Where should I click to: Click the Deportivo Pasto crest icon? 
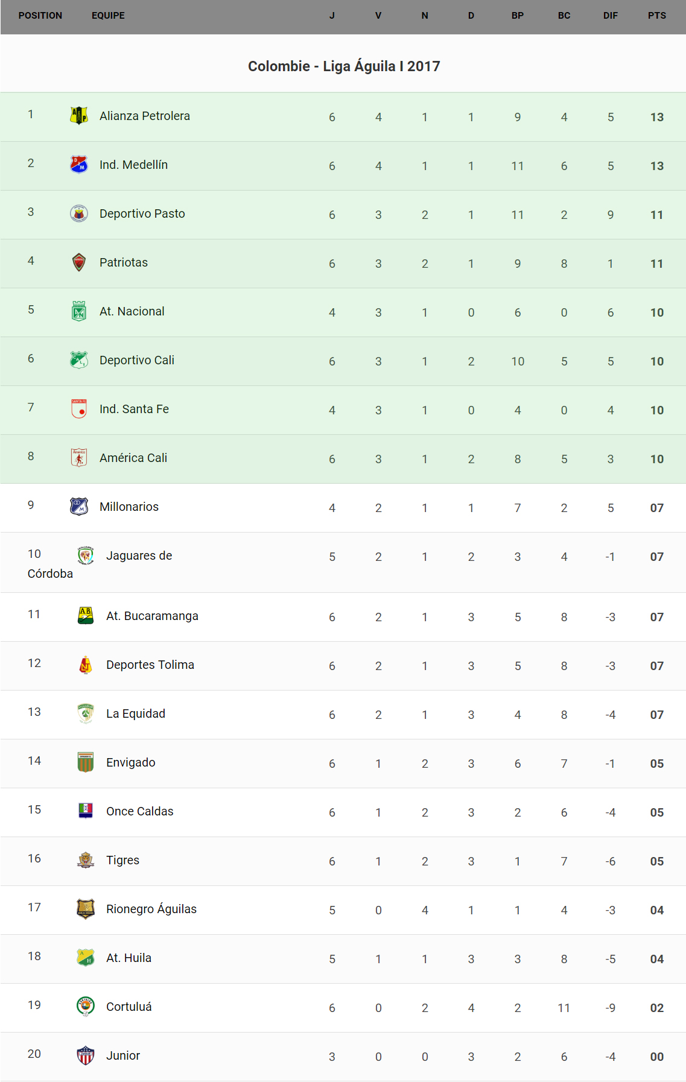tap(79, 213)
